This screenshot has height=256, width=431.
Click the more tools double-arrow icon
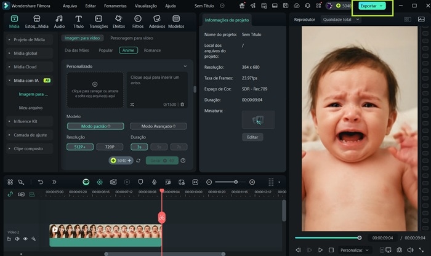[x=54, y=182]
